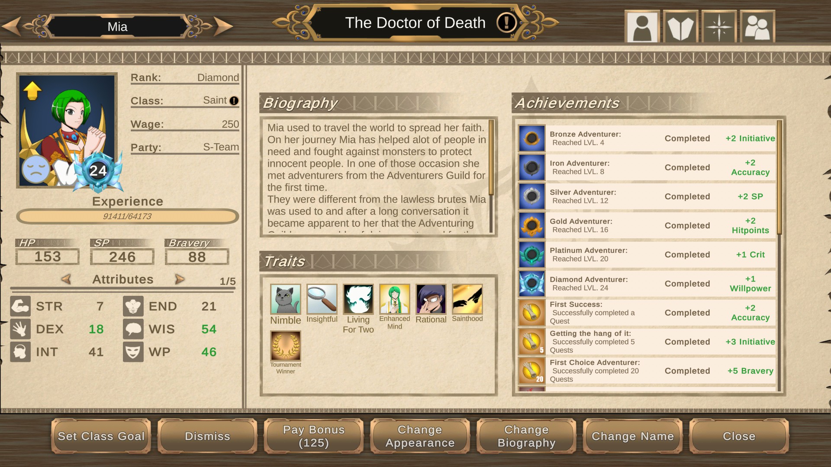This screenshot has height=467, width=831.
Task: Click the Achievements list scrollbar
Action: click(779, 256)
